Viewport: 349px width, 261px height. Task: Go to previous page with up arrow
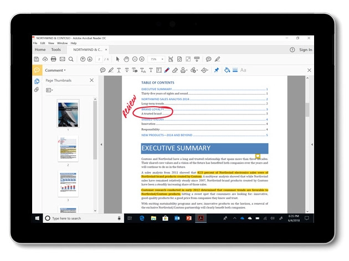tap(83, 59)
